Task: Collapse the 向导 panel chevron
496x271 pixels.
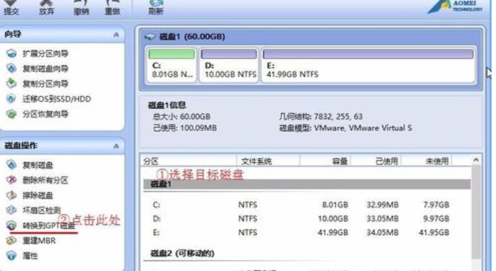Action: [116, 35]
